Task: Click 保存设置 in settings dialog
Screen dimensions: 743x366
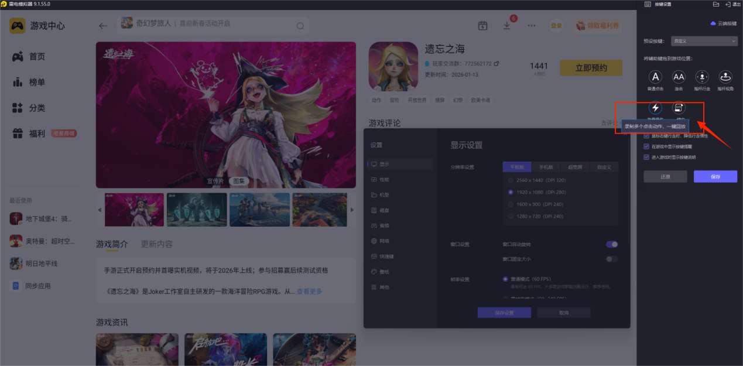Action: coord(504,313)
